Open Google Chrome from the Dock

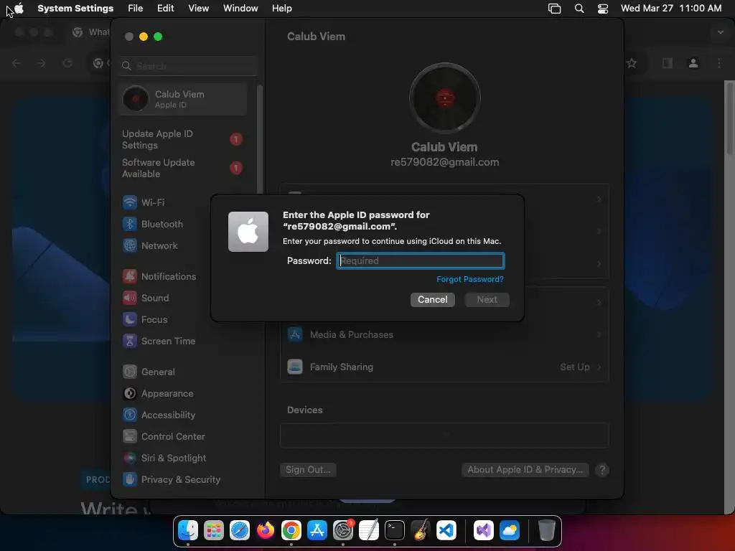click(291, 531)
